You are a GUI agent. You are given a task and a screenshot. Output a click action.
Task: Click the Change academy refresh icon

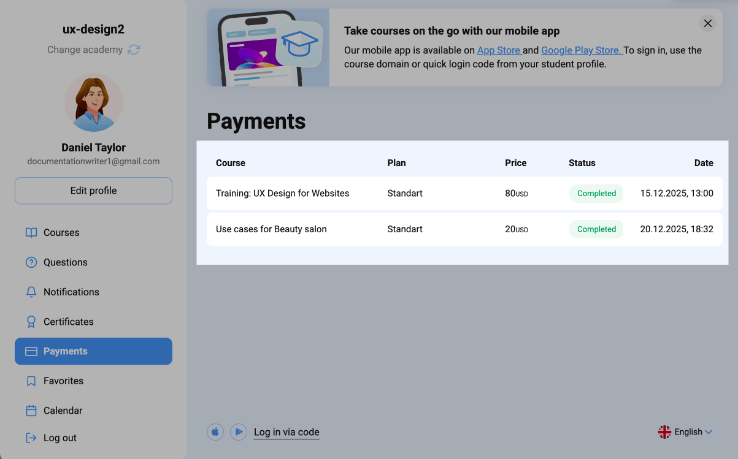click(x=134, y=50)
